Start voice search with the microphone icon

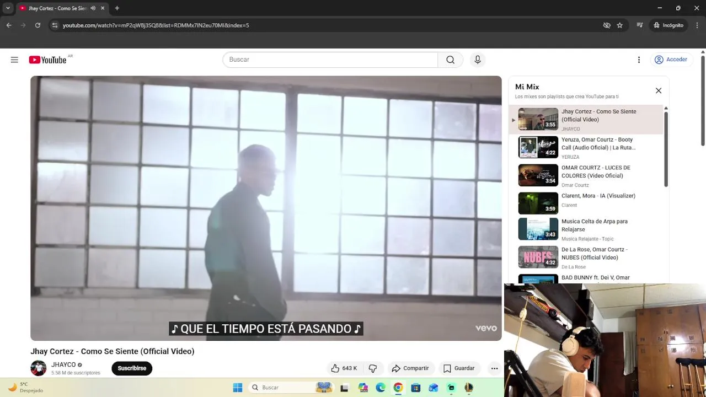(478, 60)
